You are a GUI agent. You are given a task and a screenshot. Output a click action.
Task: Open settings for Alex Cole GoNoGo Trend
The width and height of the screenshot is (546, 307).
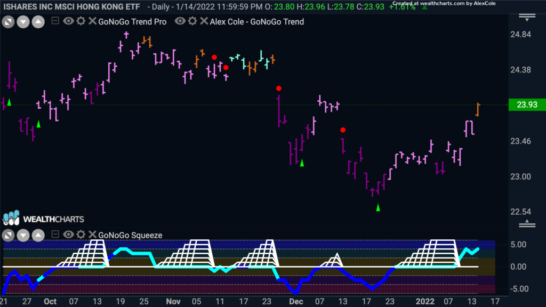coord(192,21)
